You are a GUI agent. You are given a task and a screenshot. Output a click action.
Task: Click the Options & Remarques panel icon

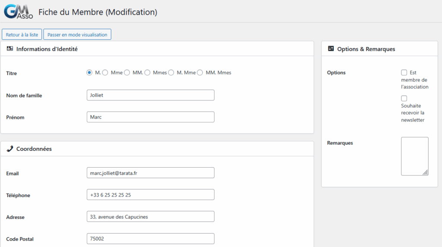point(331,49)
